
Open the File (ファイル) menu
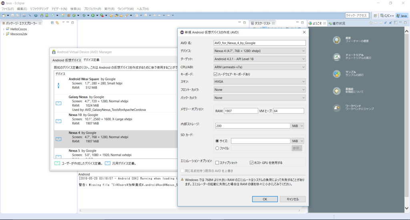(x=8, y=9)
